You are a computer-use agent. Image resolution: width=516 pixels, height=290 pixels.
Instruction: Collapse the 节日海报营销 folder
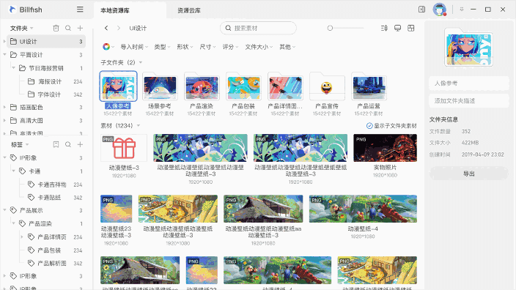click(x=13, y=68)
